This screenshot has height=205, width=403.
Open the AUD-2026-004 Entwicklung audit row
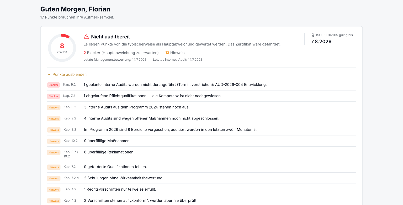pos(201,85)
